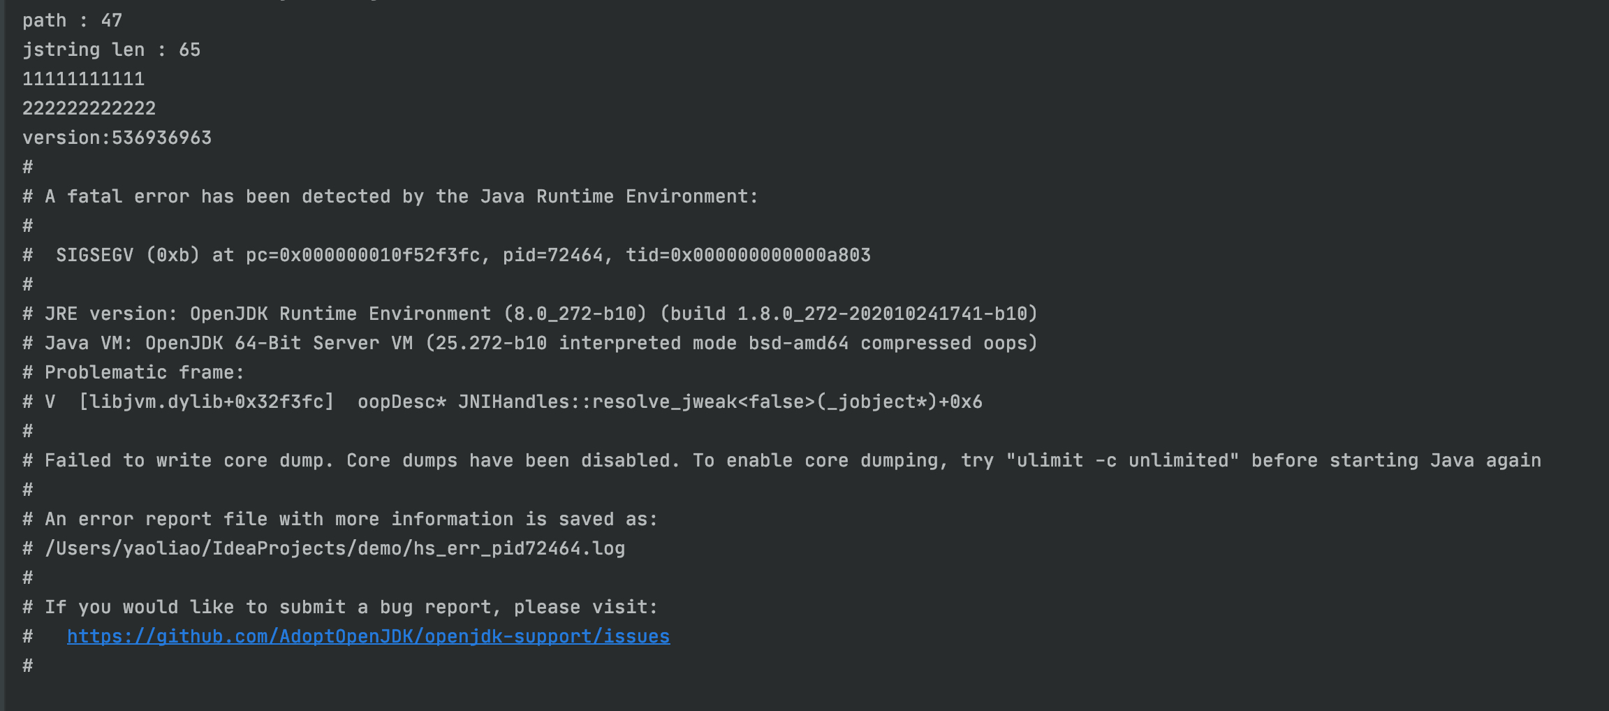Click the tid=0x000000000000a803 value

click(x=748, y=255)
